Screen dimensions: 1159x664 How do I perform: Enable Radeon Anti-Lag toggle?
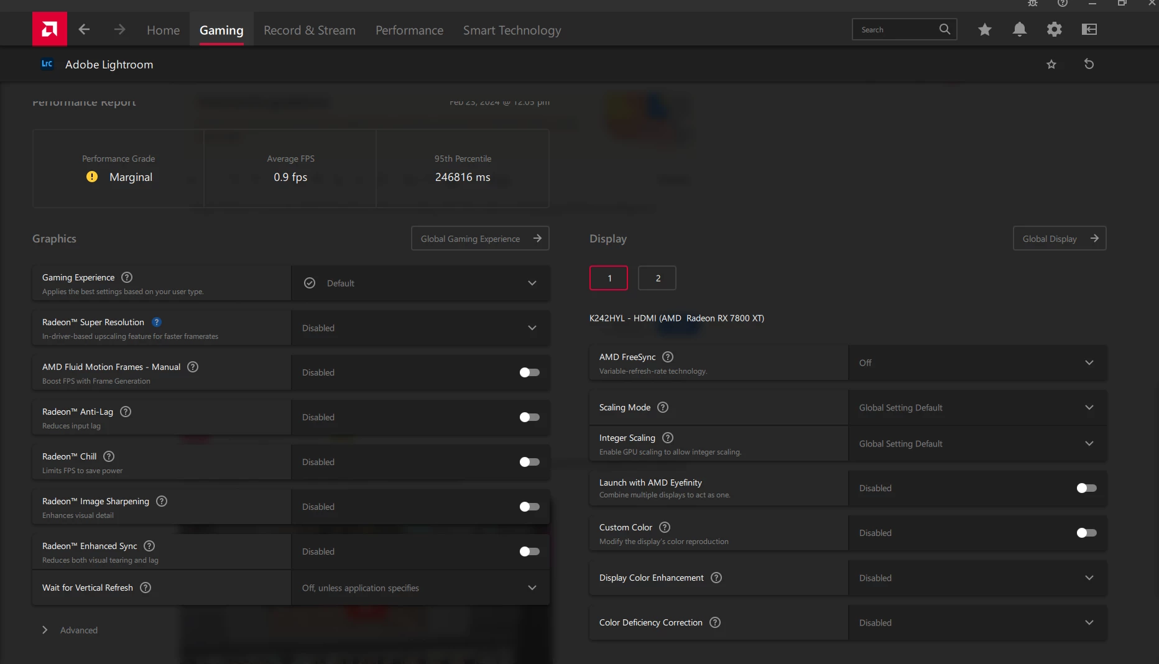coord(529,417)
